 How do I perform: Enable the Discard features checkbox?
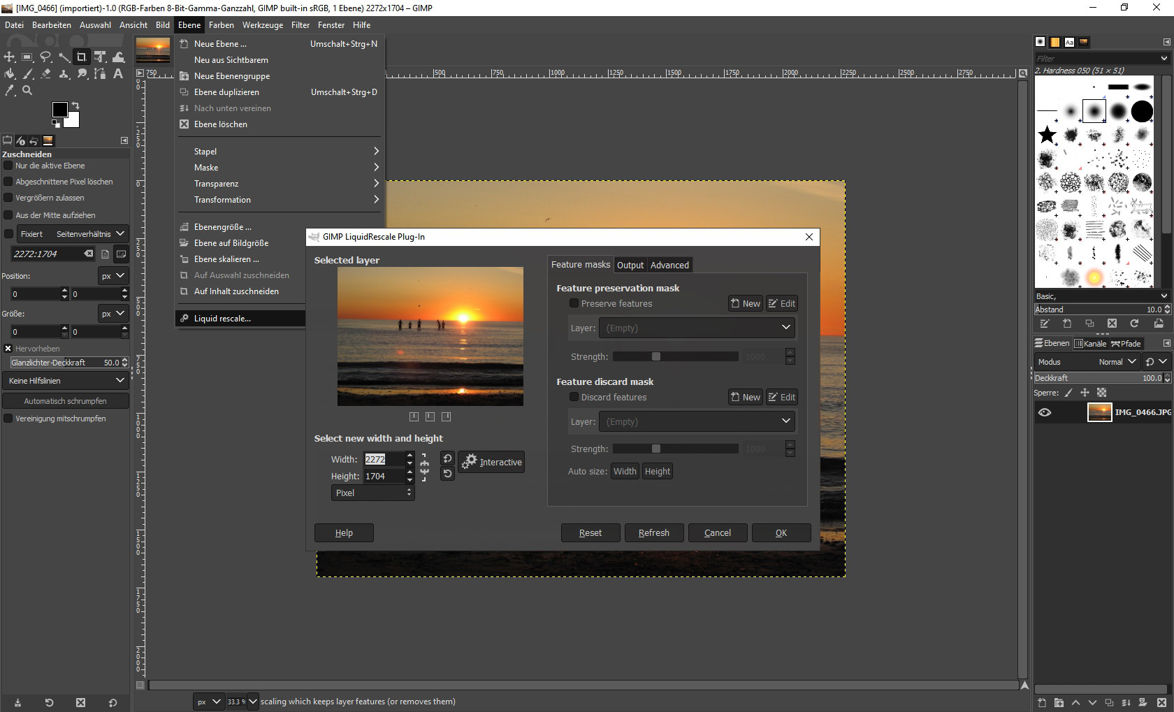(574, 397)
